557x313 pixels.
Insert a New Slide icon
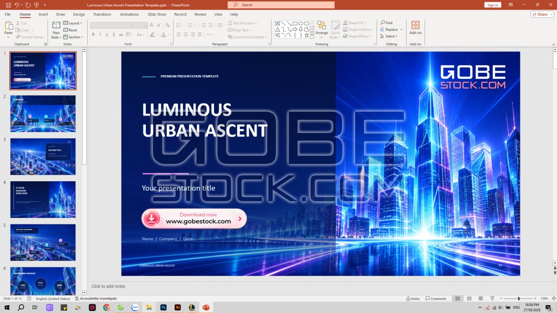(x=56, y=25)
